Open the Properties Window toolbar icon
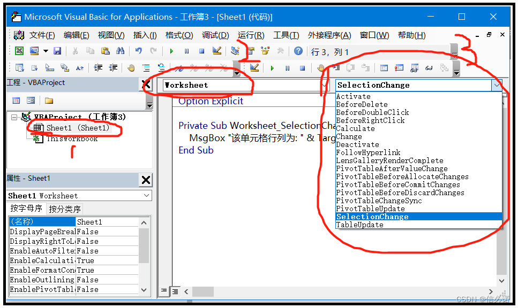The width and height of the screenshot is (518, 308). click(251, 51)
